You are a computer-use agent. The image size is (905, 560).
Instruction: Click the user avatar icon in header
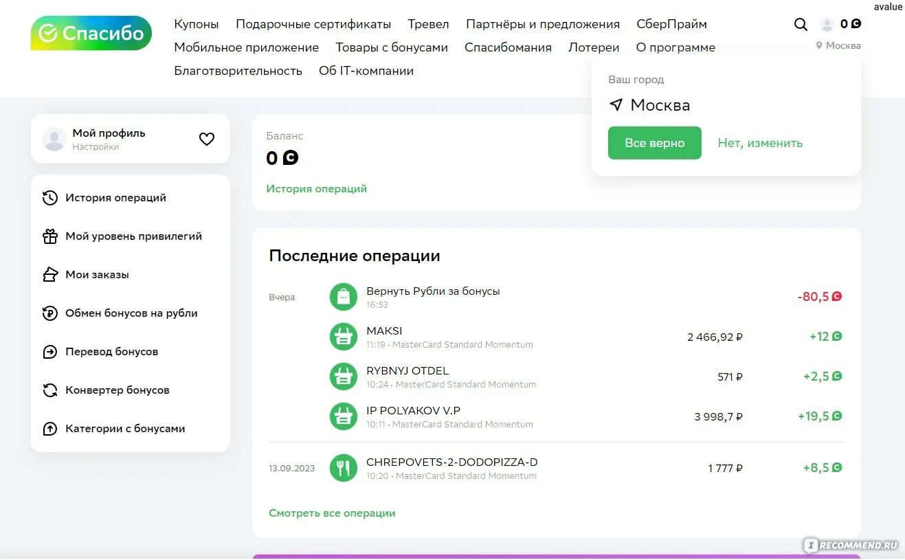[x=827, y=25]
